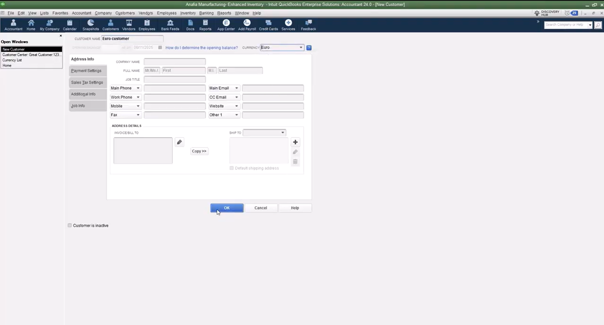Click into the Company Name field

[x=175, y=62]
